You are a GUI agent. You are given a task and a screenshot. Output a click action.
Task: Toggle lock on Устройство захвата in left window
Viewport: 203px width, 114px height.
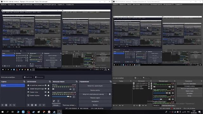tap(49, 85)
